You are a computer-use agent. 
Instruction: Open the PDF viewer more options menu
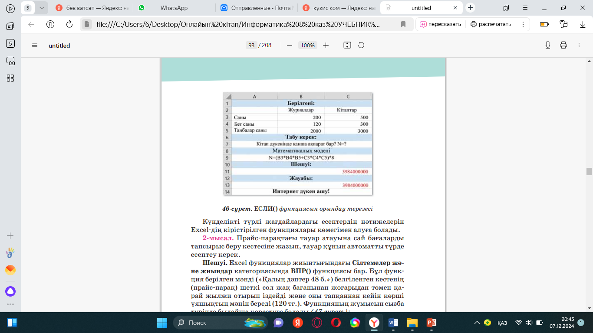[579, 45]
